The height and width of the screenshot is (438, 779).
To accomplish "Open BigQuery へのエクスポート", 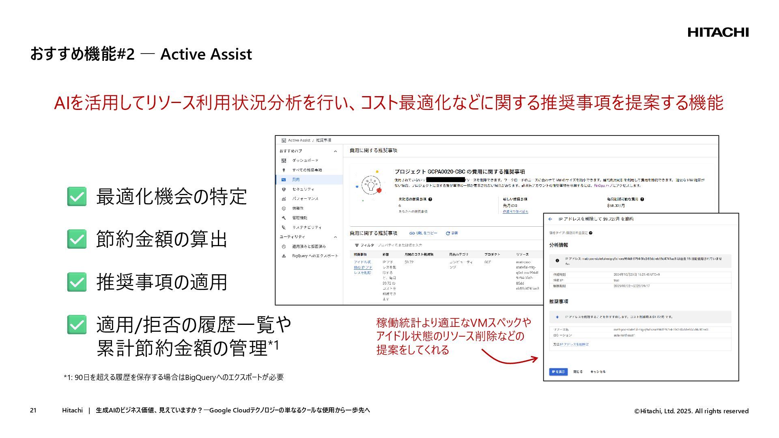I will pyautogui.click(x=315, y=256).
